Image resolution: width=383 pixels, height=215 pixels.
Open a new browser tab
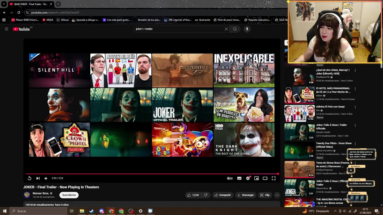pyautogui.click(x=58, y=4)
